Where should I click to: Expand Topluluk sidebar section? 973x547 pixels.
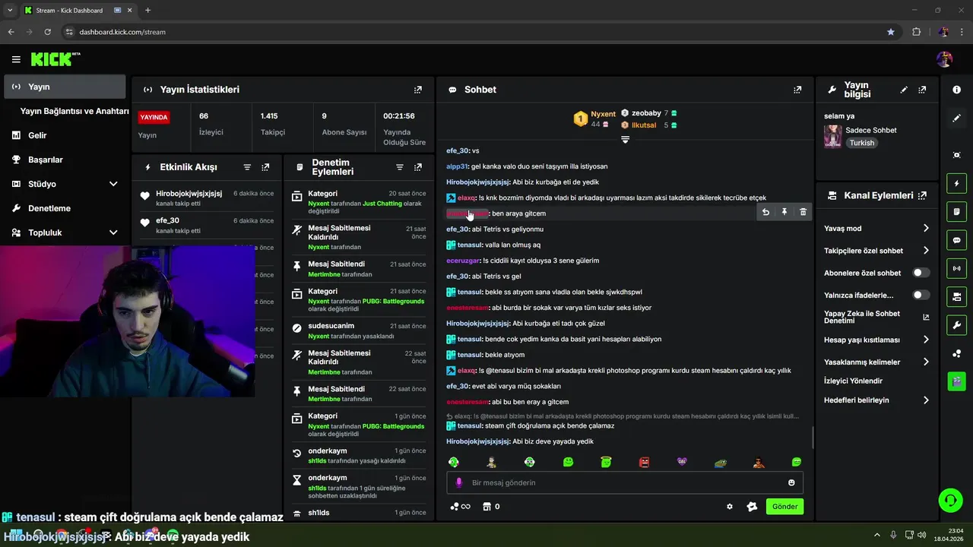[x=113, y=232]
